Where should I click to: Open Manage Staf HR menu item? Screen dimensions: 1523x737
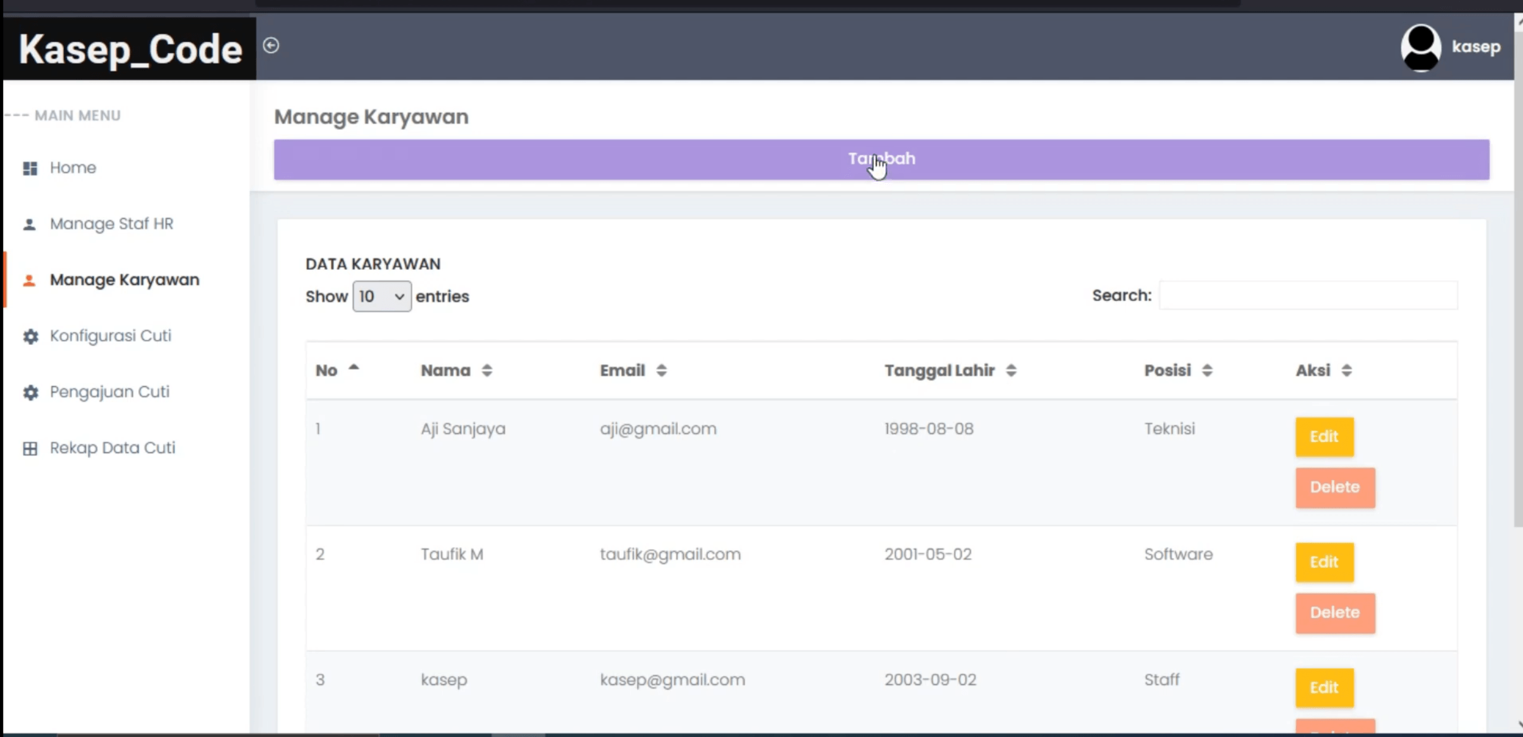[112, 224]
